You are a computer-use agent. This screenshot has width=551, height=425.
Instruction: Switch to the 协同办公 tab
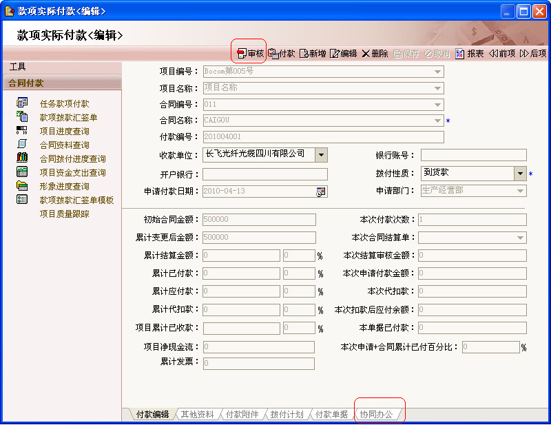click(376, 415)
